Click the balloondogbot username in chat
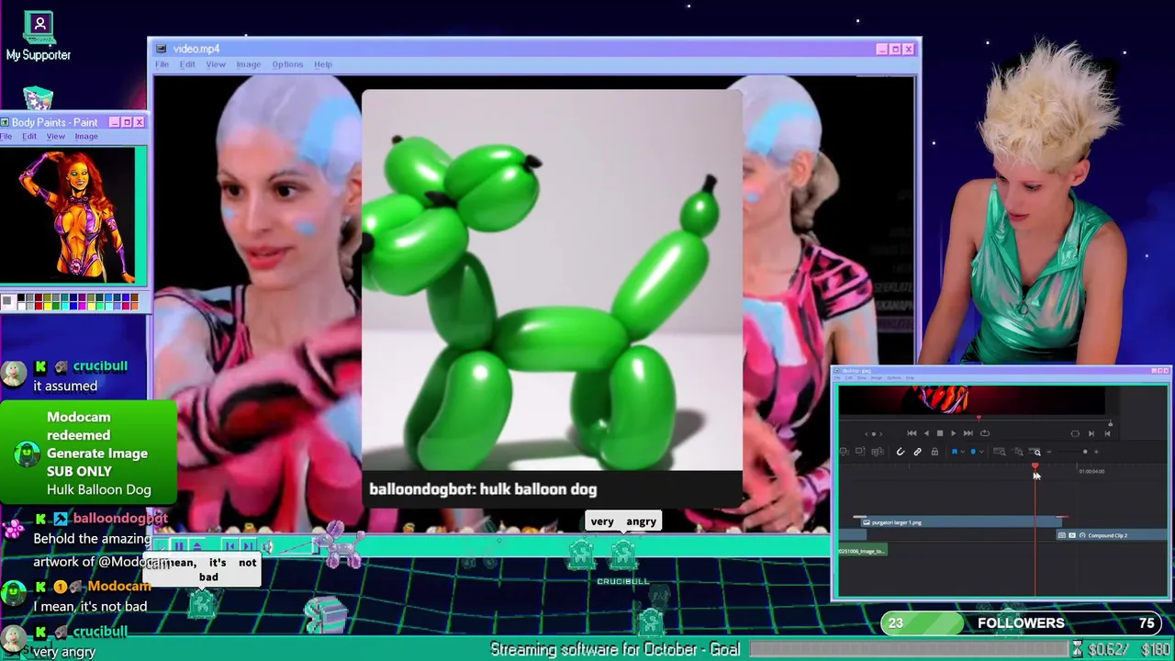 click(x=119, y=518)
